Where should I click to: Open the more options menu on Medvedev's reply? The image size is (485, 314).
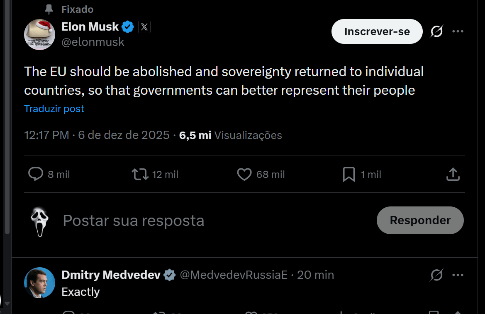[x=458, y=275]
